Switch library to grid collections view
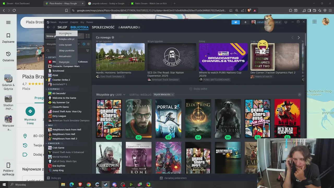Image resolution: width=334 pixels, height=188 pixels. pyautogui.click(x=88, y=36)
